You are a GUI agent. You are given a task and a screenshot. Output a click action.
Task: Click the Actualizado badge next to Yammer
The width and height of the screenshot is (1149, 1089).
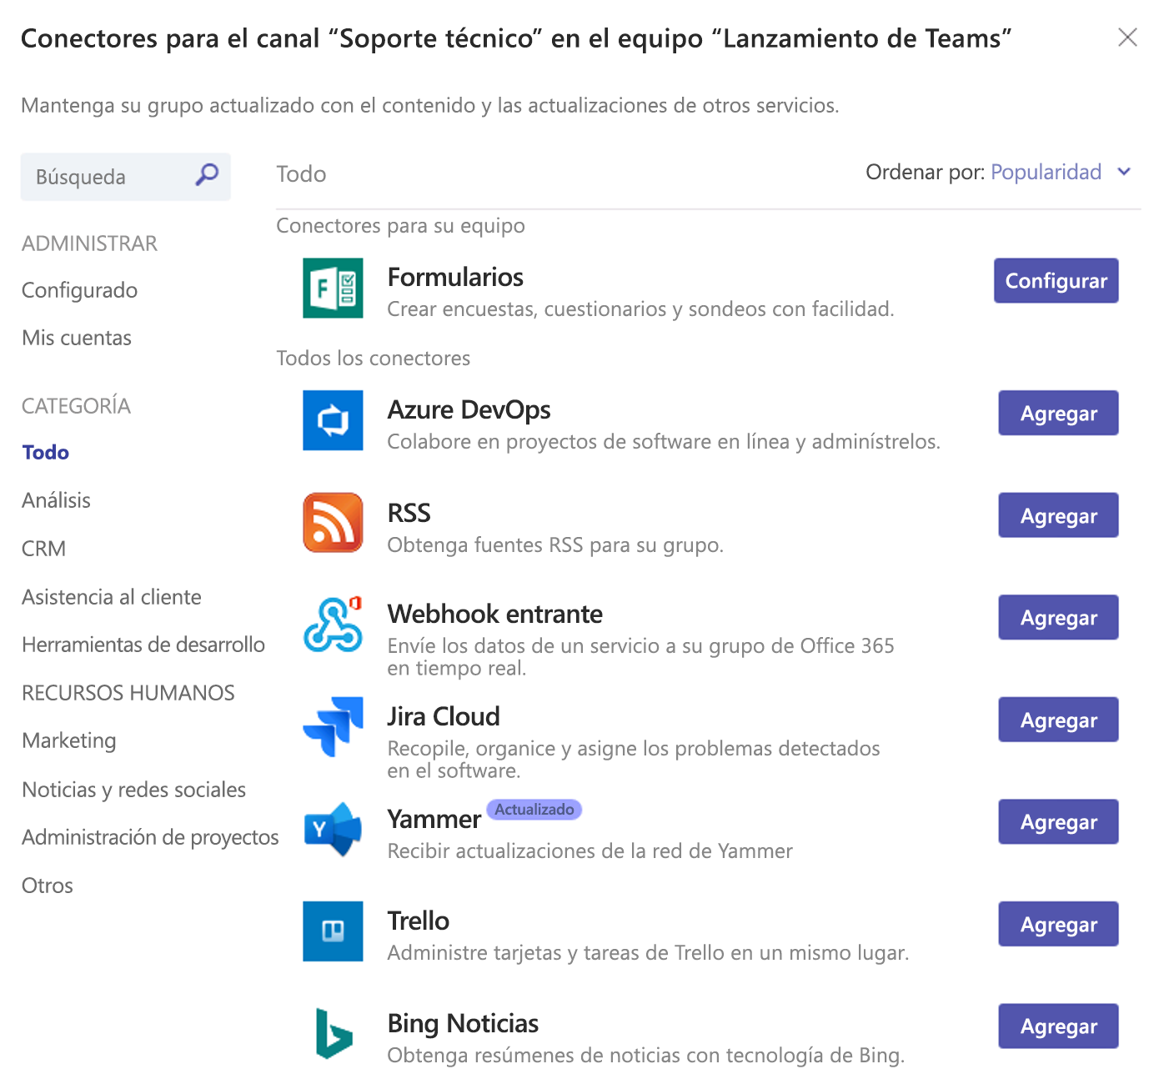pos(534,810)
